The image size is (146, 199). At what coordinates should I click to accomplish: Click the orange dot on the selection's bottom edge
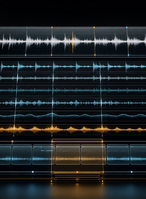[x=77, y=172]
